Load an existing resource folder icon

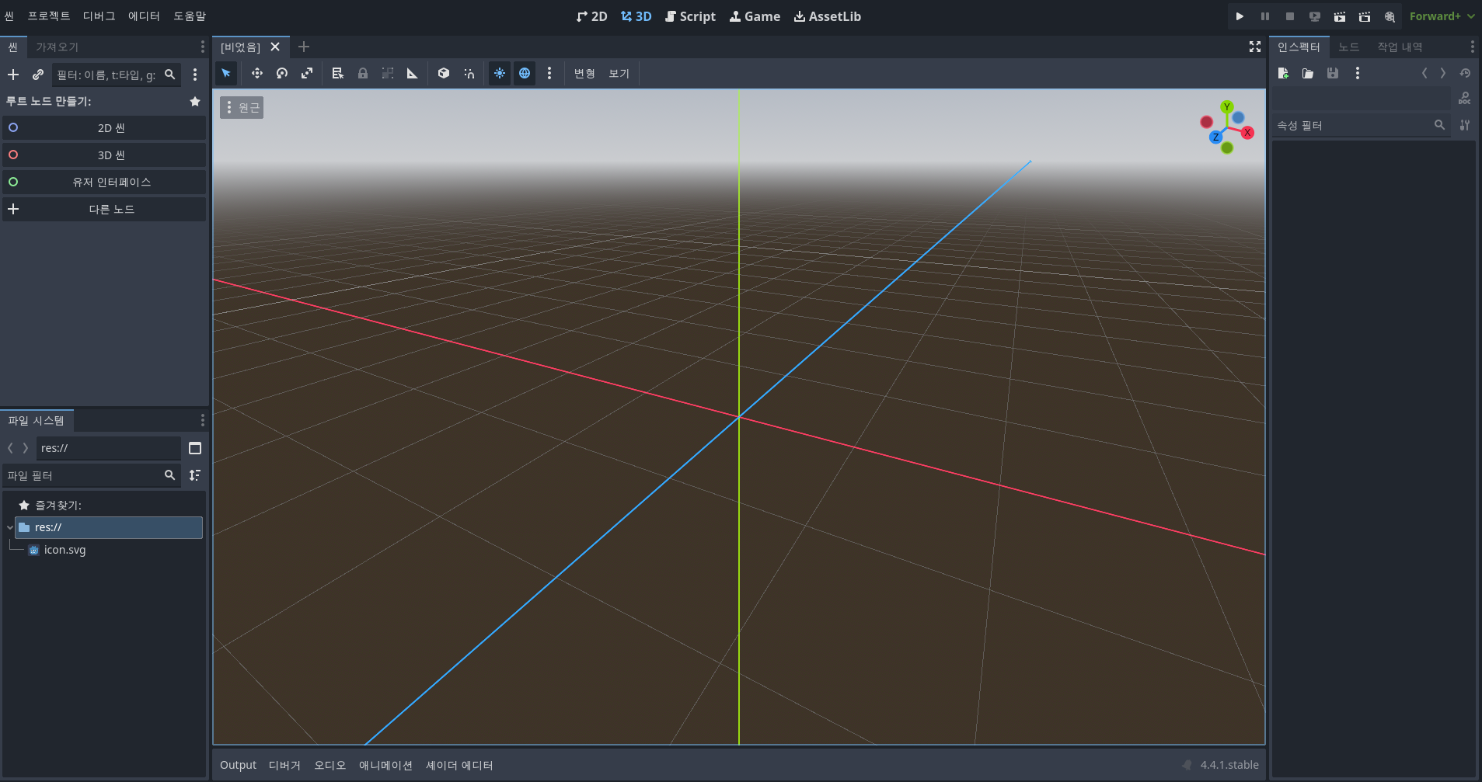[1308, 73]
